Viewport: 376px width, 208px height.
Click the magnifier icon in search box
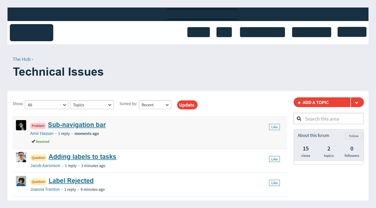[x=299, y=119]
